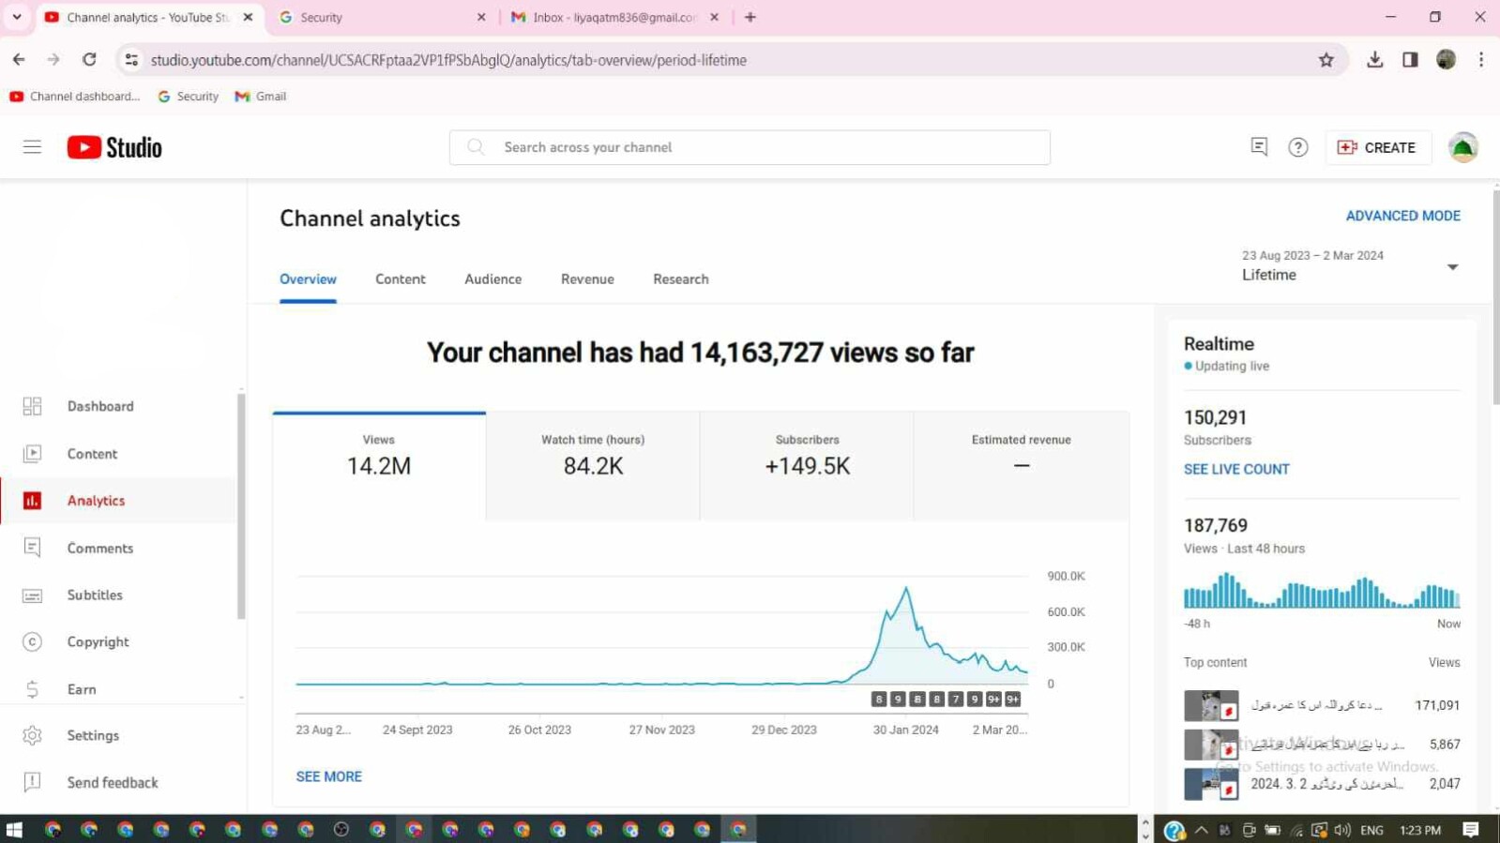Switch to the Audience tab
Viewport: 1500px width, 843px height.
click(492, 279)
